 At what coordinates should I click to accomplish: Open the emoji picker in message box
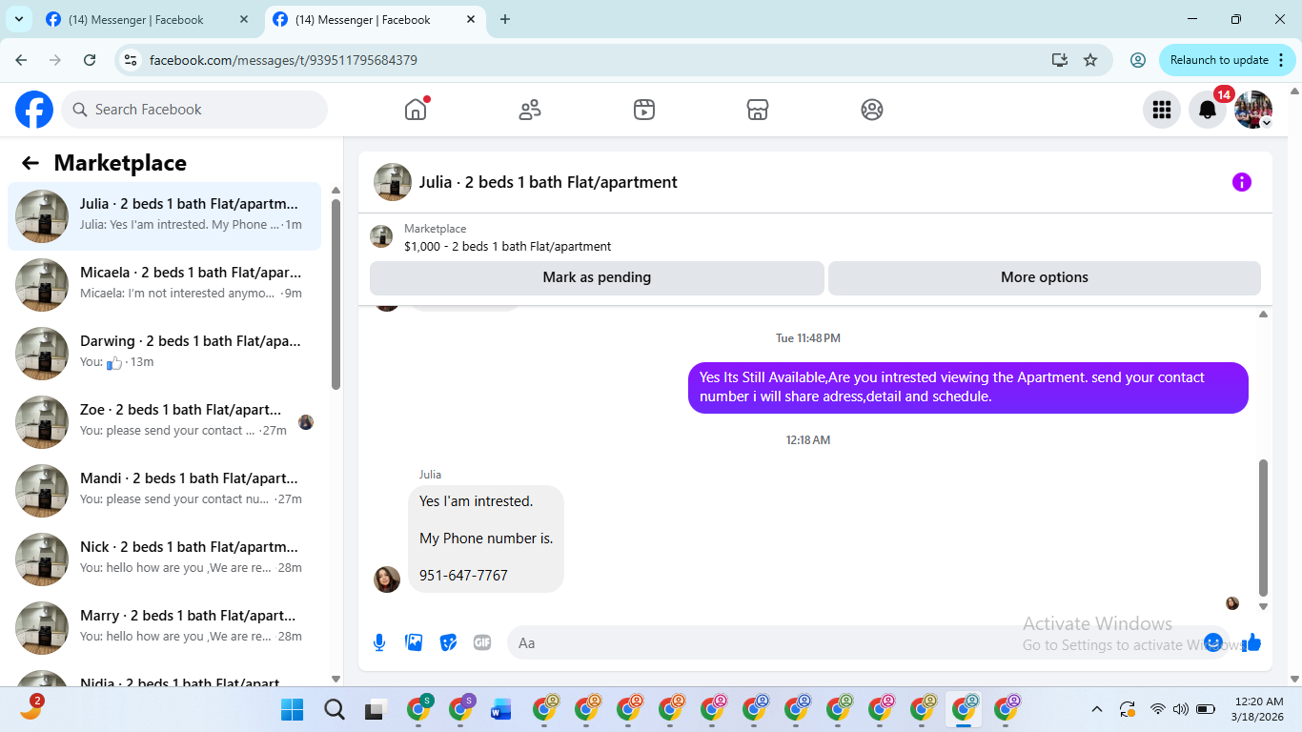[1213, 642]
